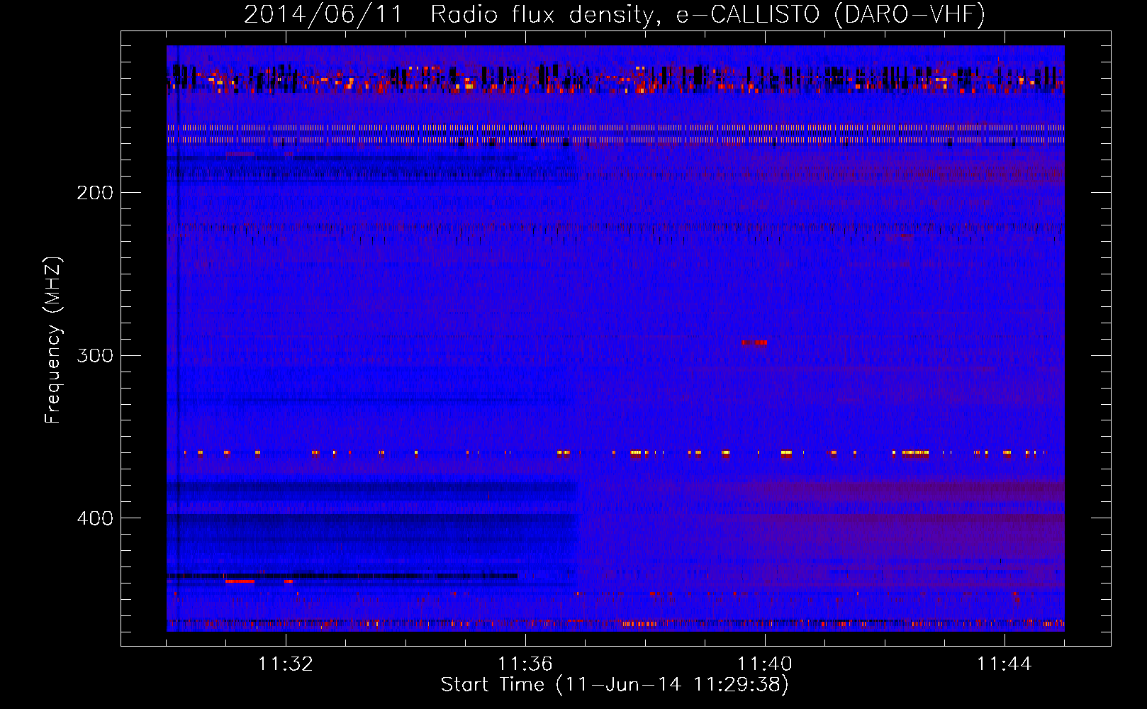Click the 300 frequency axis label
The image size is (1147, 709).
(95, 354)
